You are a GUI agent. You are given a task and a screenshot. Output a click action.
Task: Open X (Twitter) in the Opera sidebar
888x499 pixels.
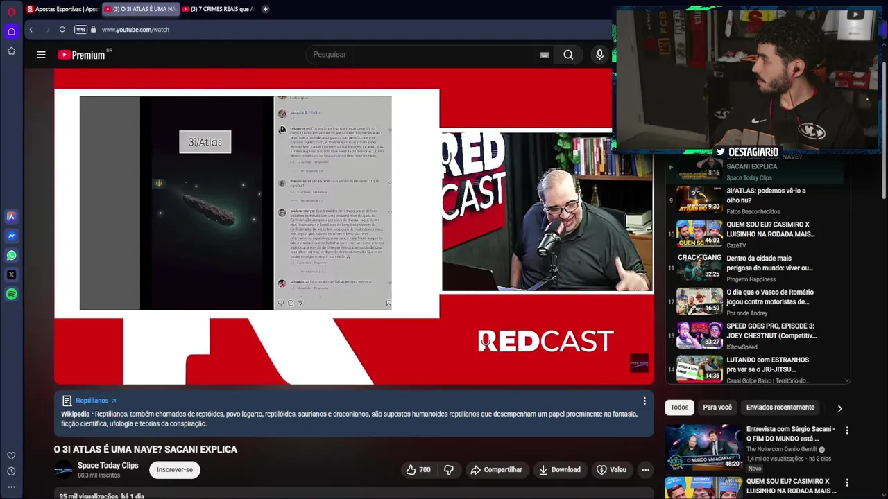(11, 274)
